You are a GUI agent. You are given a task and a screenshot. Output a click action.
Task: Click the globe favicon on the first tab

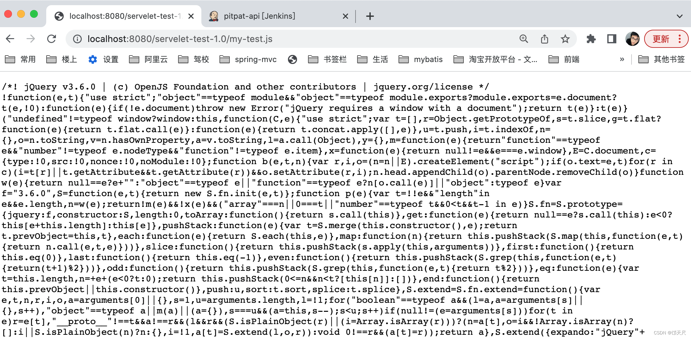click(59, 16)
